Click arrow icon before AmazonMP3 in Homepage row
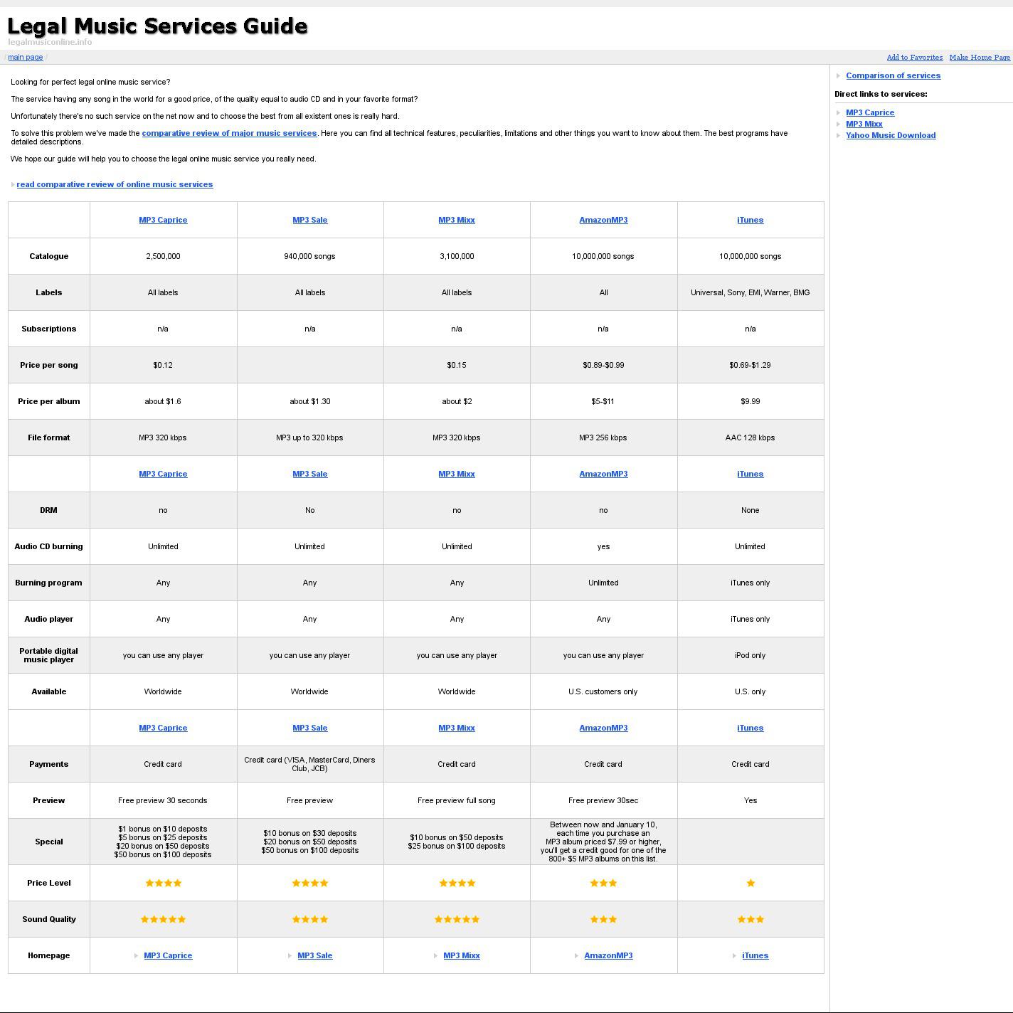 pyautogui.click(x=576, y=956)
